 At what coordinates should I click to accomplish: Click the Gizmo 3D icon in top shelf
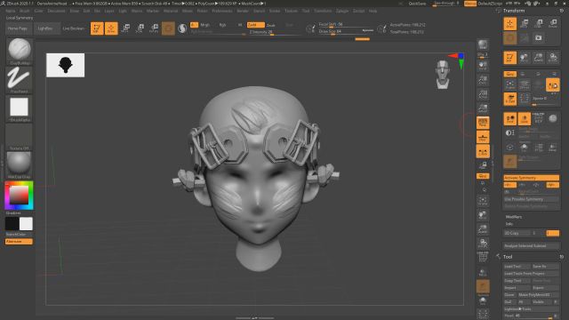(x=168, y=28)
